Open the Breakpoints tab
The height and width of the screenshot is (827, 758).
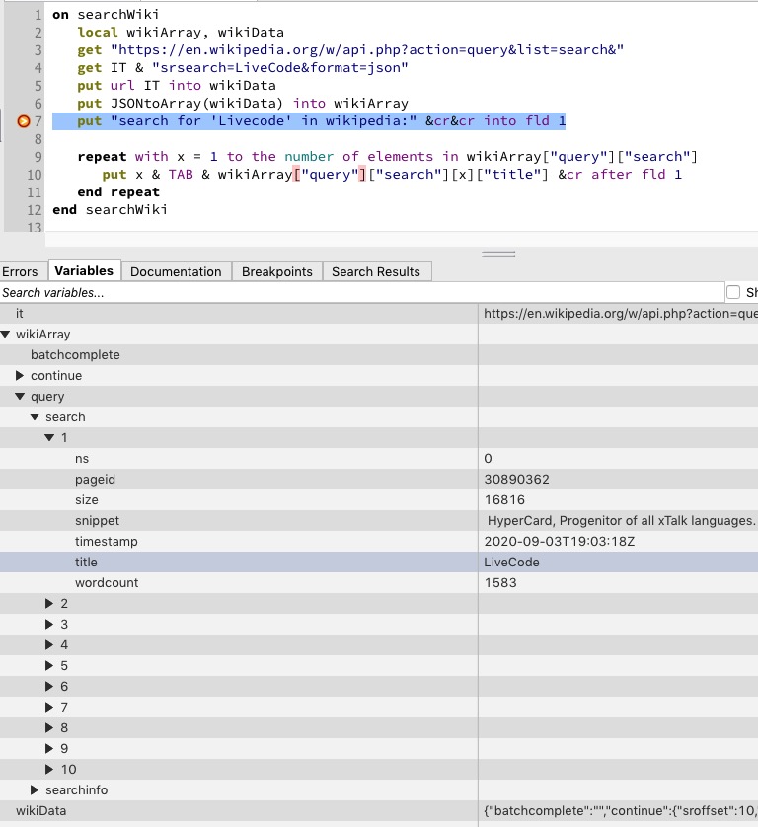(276, 271)
